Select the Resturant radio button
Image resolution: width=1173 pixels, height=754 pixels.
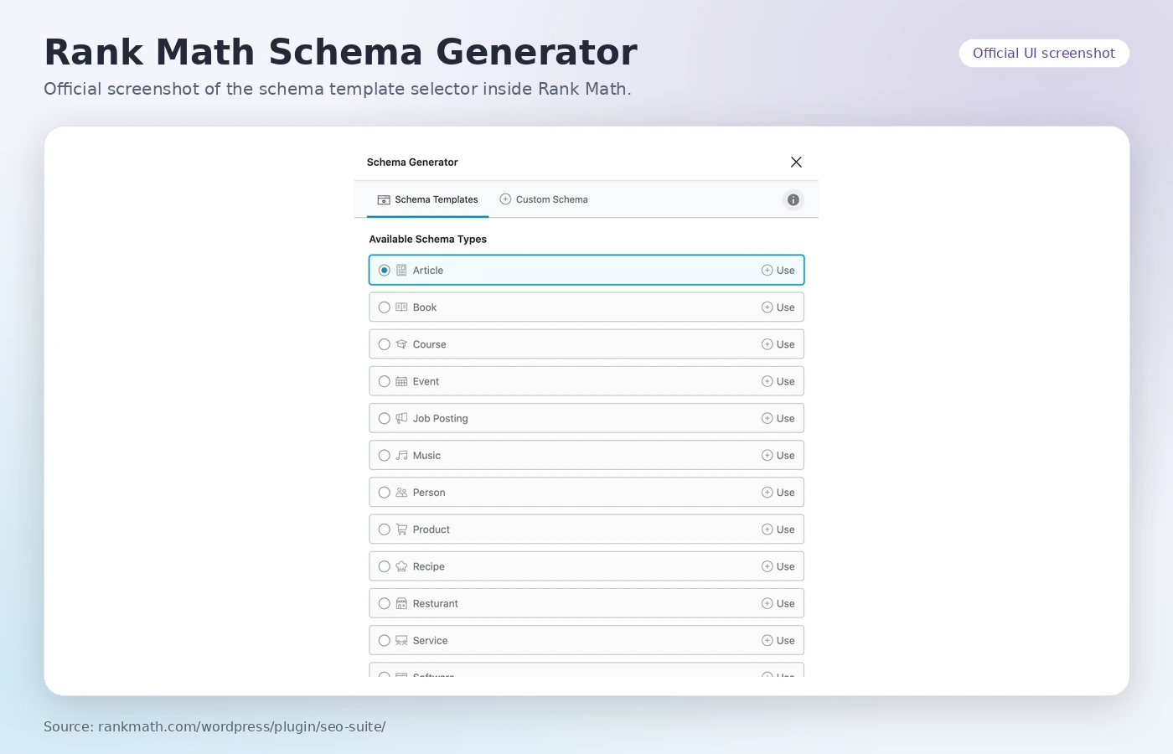(384, 603)
